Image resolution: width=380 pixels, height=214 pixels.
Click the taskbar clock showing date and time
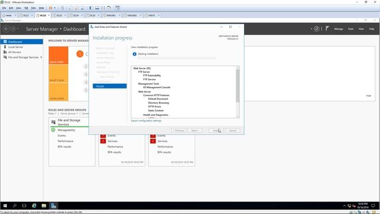(363, 206)
